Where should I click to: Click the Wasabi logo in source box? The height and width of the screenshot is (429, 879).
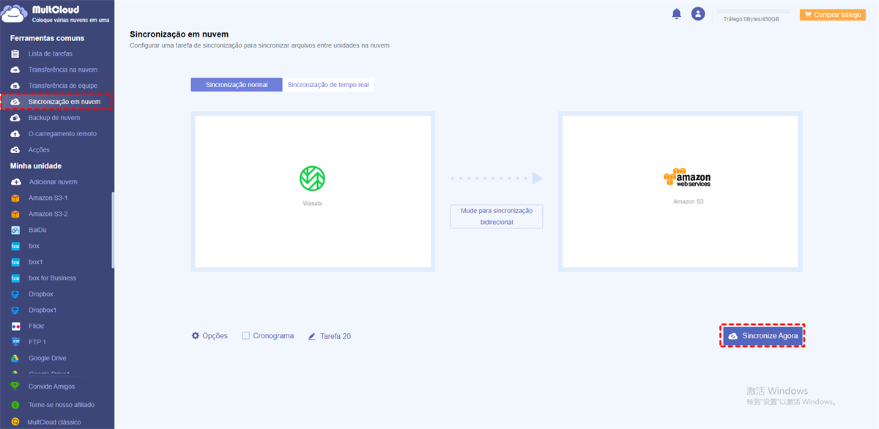coord(313,179)
